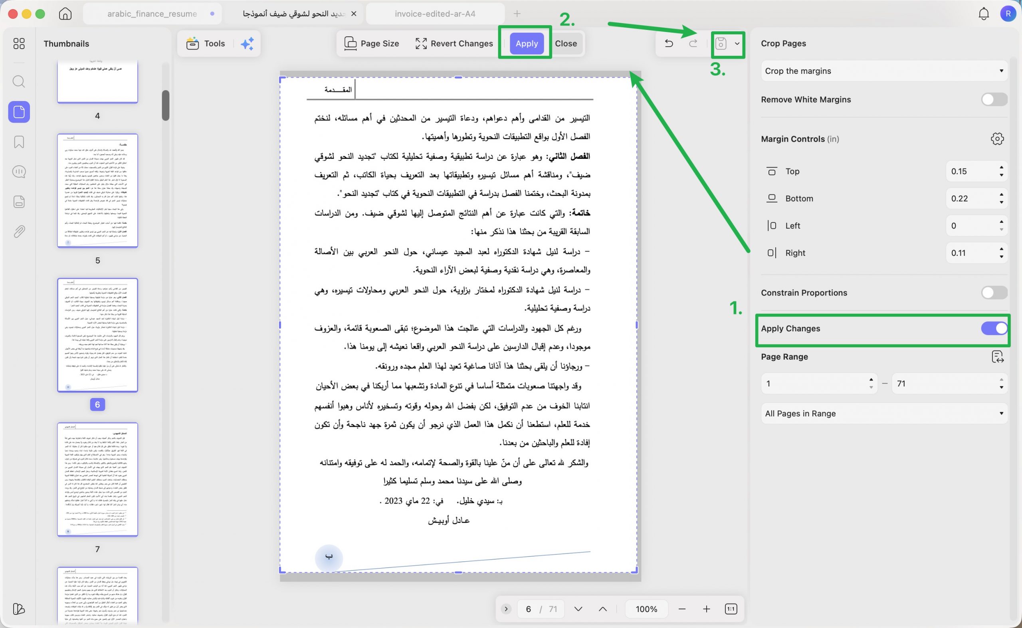Decrease the Right margin value
This screenshot has width=1022, height=628.
pyautogui.click(x=1002, y=257)
